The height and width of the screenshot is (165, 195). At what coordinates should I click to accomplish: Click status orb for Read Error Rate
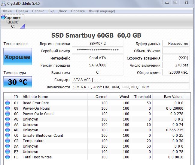point(8,103)
